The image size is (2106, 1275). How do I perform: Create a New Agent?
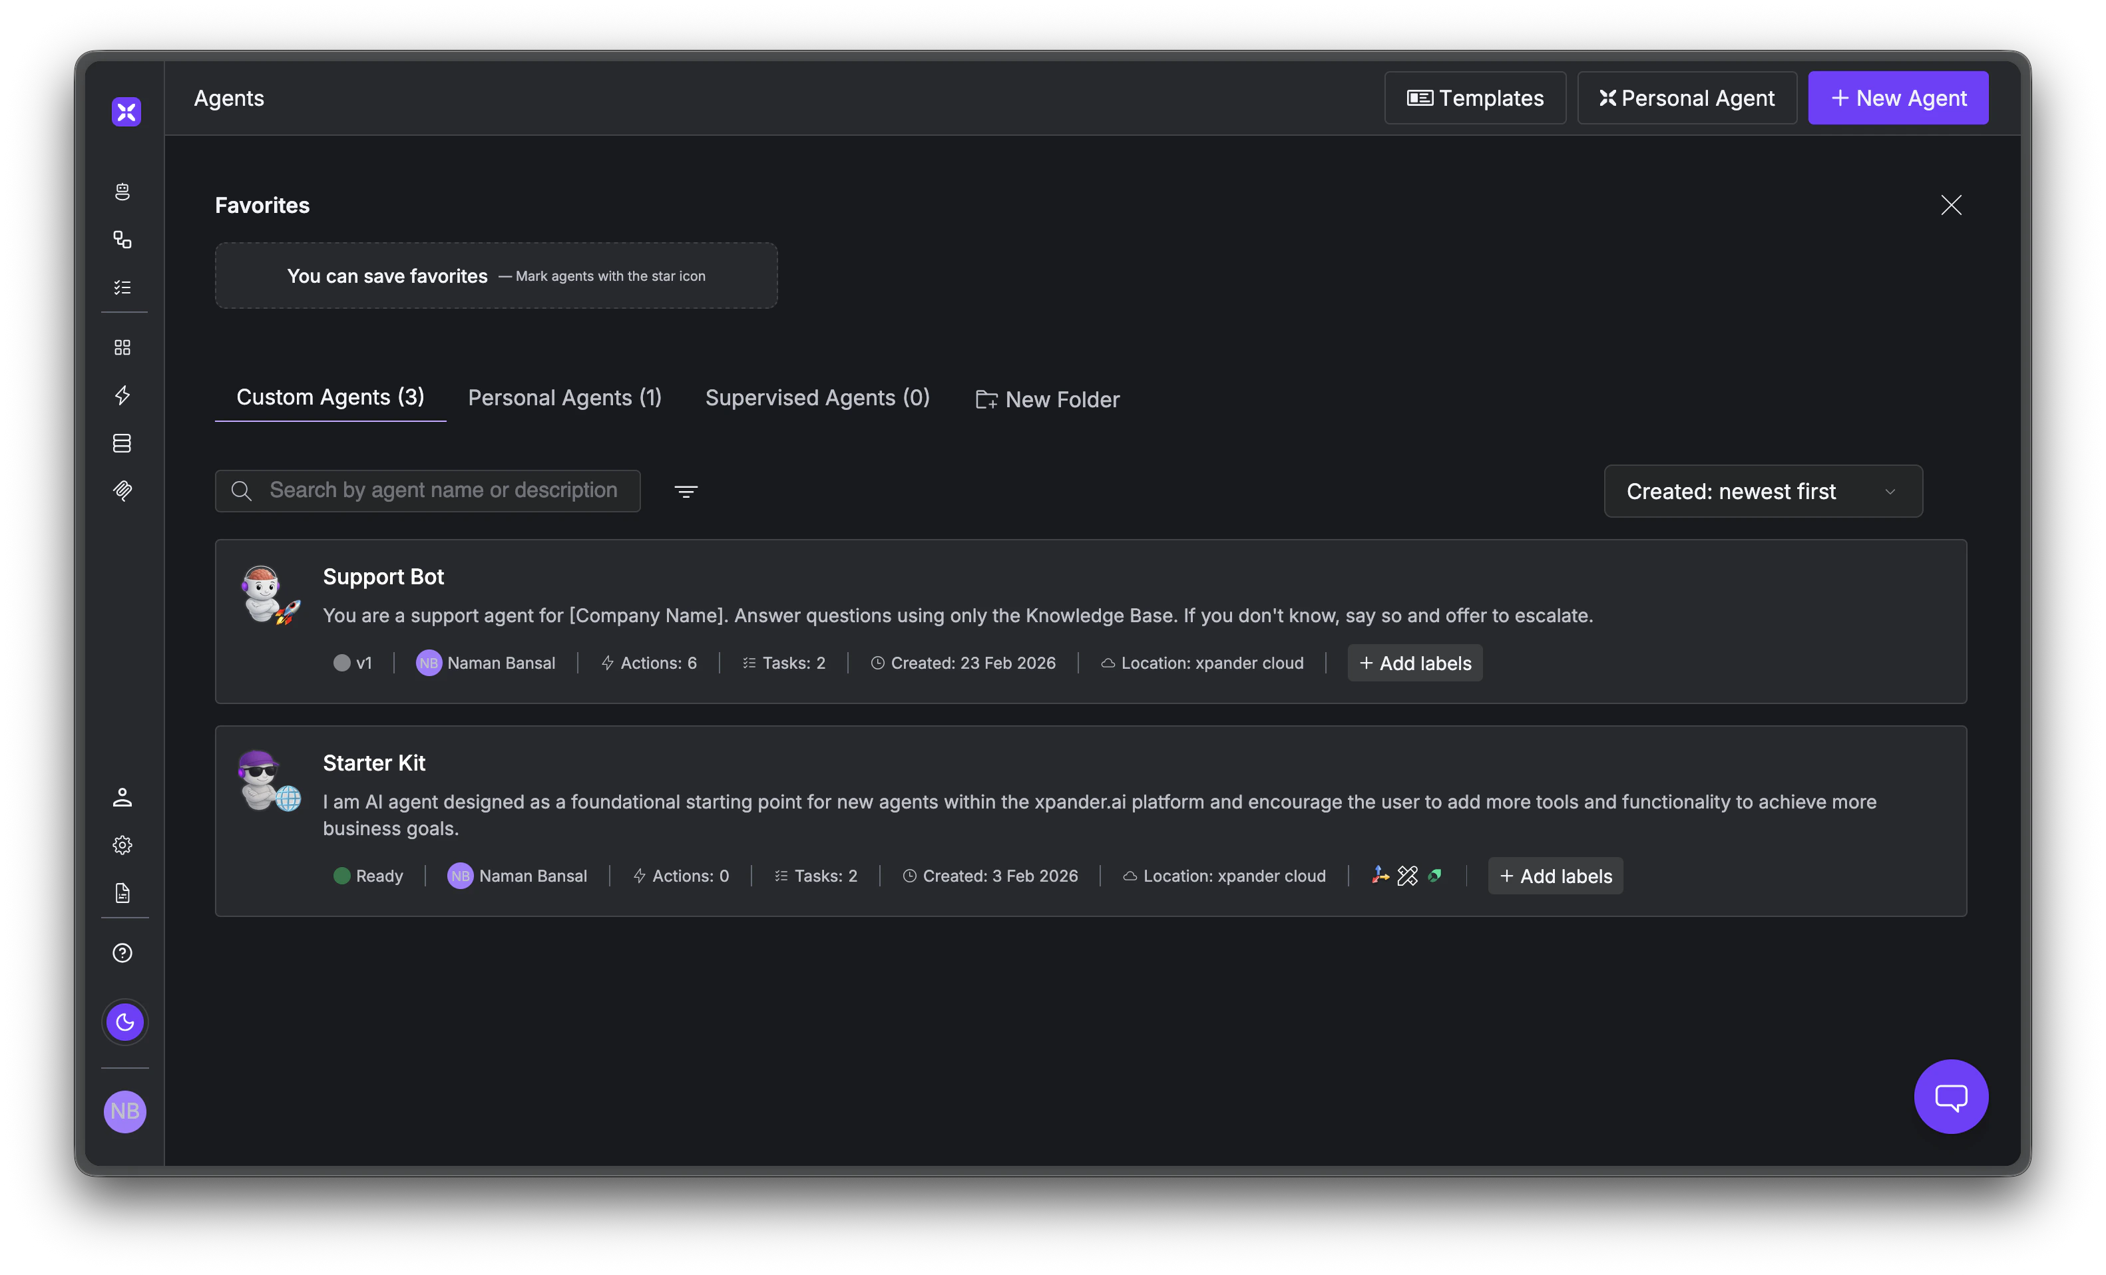pyautogui.click(x=1898, y=97)
